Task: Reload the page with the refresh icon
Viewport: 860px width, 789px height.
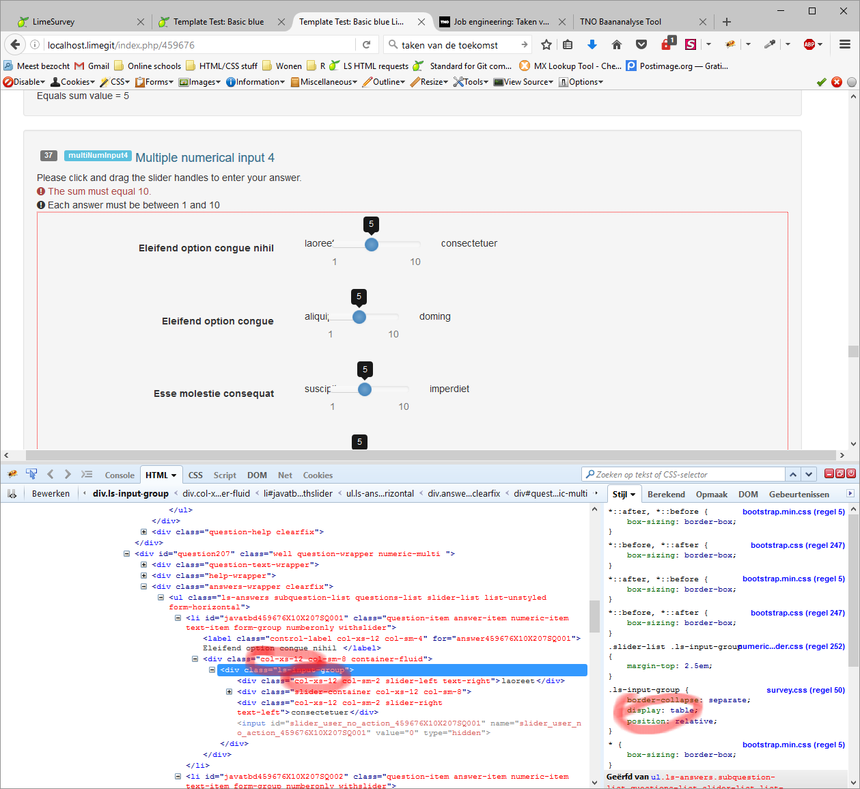Action: coord(366,44)
